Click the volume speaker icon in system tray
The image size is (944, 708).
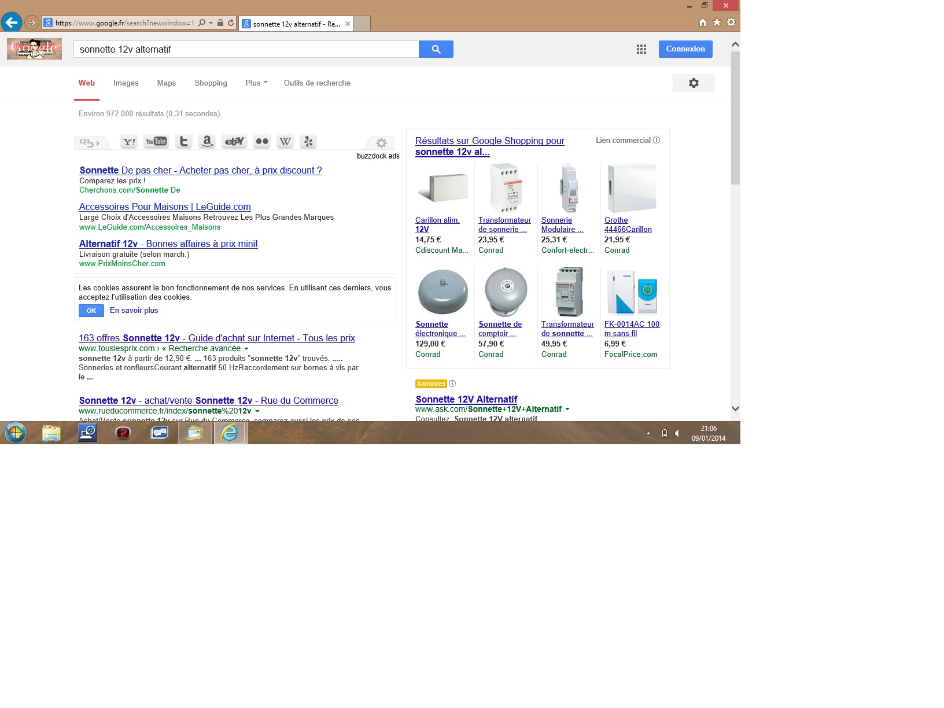pyautogui.click(x=677, y=433)
